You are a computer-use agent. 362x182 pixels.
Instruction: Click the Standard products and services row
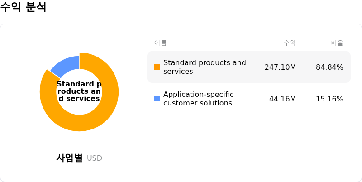pyautogui.click(x=249, y=67)
